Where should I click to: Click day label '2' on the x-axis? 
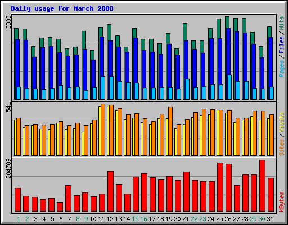click(x=27, y=219)
